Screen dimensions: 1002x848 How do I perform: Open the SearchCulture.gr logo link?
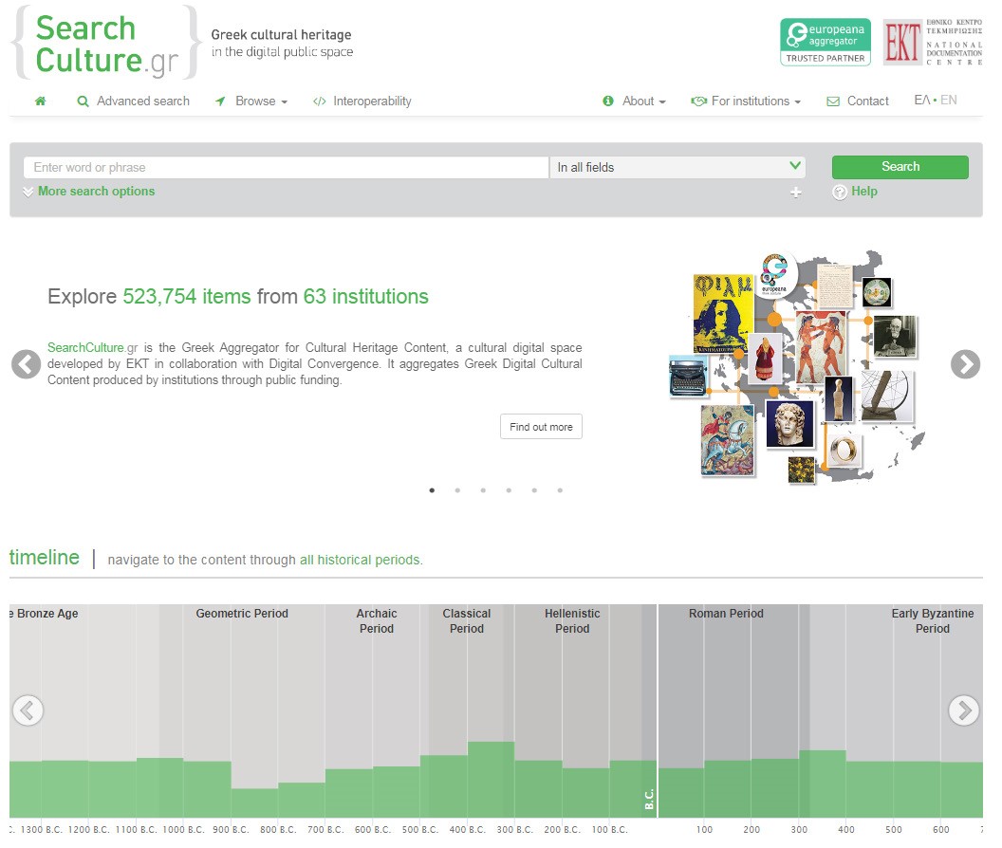click(x=106, y=44)
